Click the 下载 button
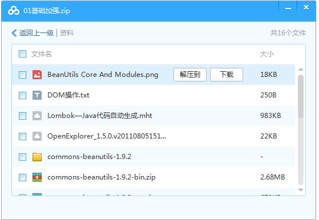The image size is (319, 220). click(x=227, y=75)
